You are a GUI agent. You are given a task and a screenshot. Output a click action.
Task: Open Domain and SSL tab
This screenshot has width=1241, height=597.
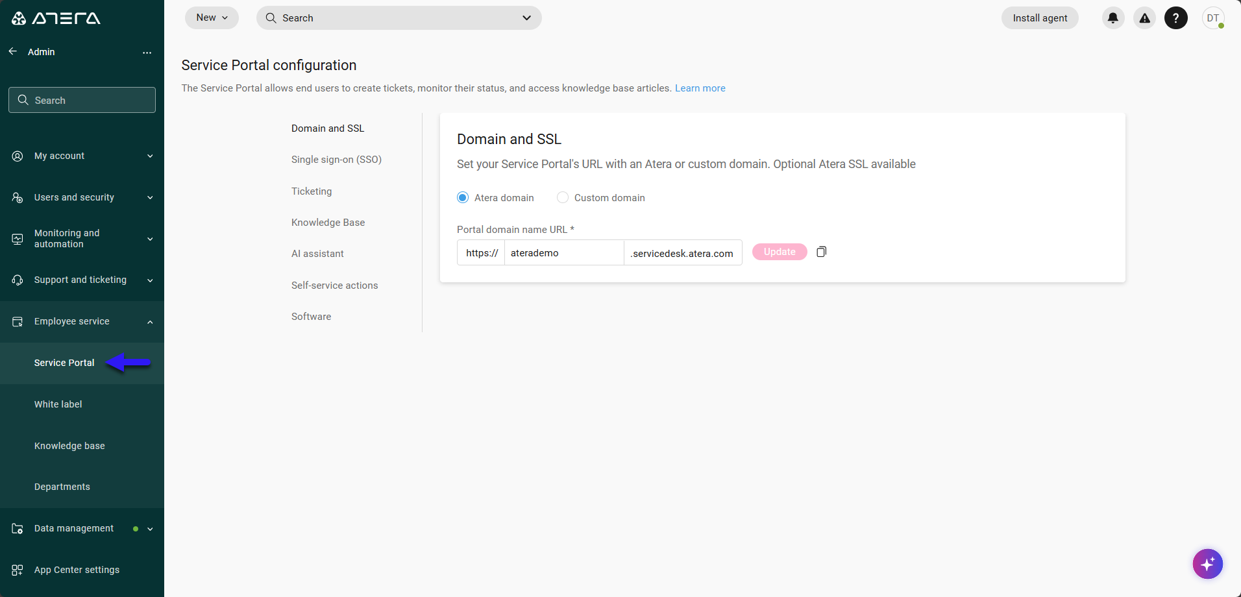[x=328, y=128]
